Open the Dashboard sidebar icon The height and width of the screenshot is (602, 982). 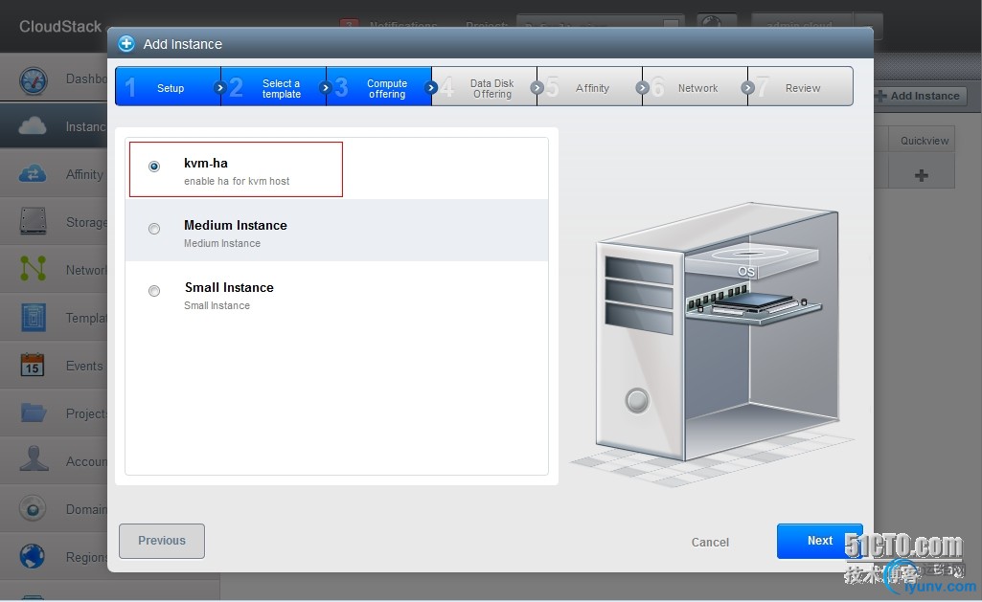[34, 80]
